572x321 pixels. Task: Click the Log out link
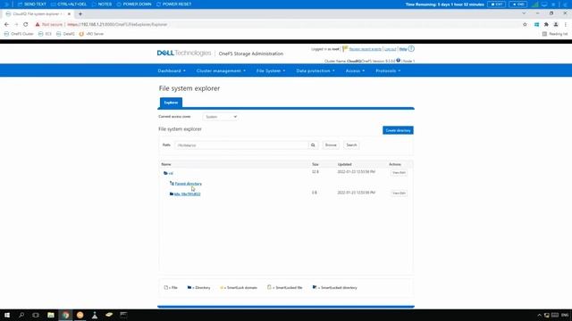(390, 49)
